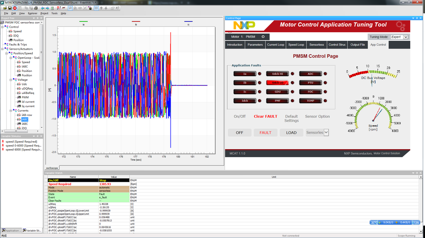The height and width of the screenshot is (238, 425).
Task: Click the NXP logo in the Control Page
Action: pos(244,25)
